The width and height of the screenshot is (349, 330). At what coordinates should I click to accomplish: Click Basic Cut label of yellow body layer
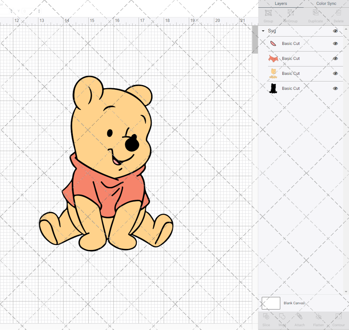(x=291, y=73)
